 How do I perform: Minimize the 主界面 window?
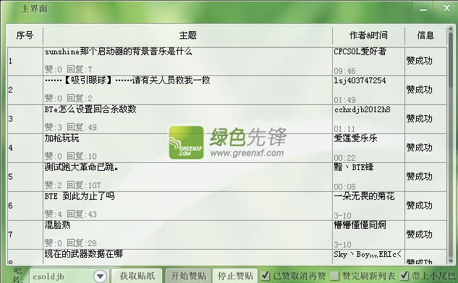click(423, 9)
